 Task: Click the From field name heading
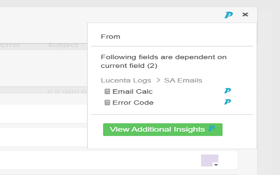click(111, 37)
